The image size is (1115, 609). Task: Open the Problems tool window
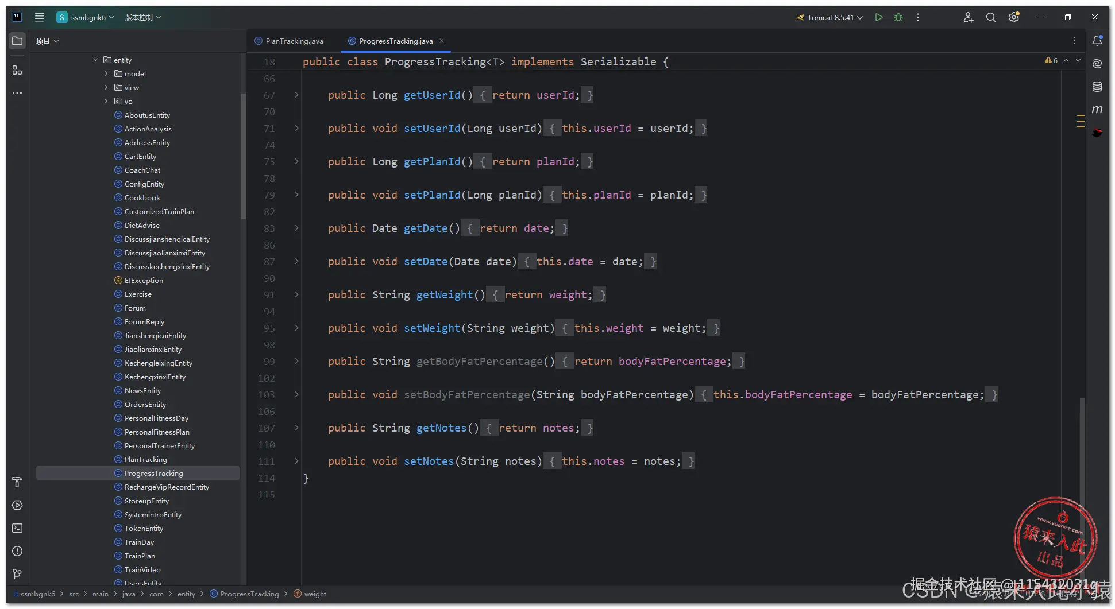(17, 551)
